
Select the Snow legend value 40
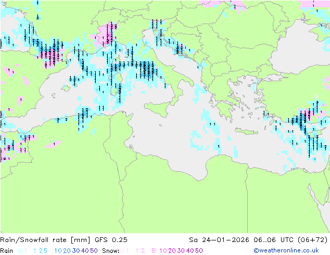(190, 251)
